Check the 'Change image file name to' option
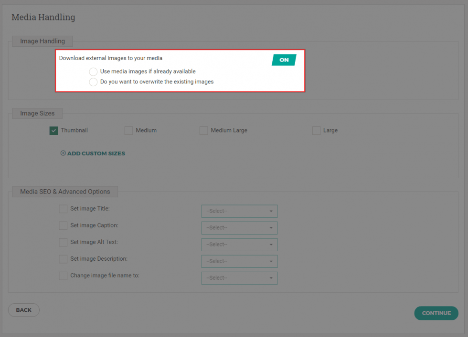Screen dimensions: 468x337 point(63,276)
